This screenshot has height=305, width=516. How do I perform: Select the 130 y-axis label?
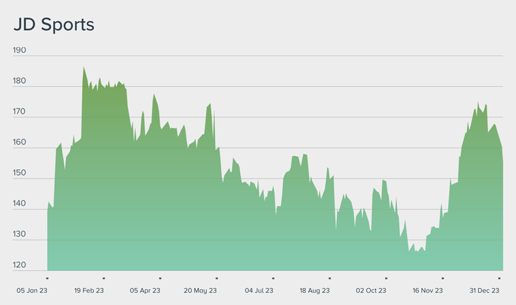(20, 234)
